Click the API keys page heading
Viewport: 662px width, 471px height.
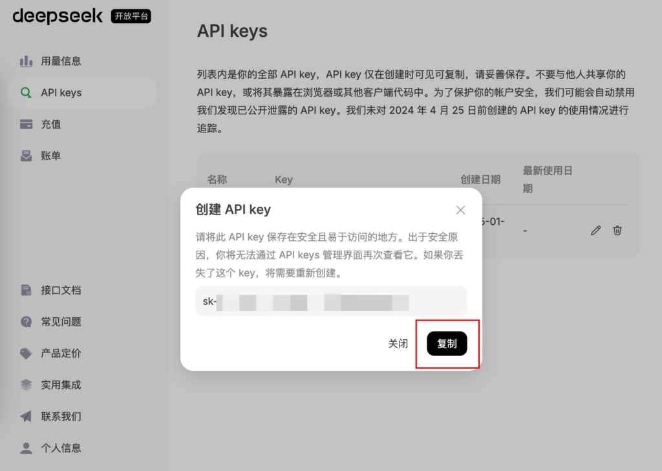click(x=232, y=31)
